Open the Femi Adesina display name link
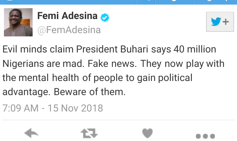The height and width of the screenshot is (141, 237). (x=67, y=16)
